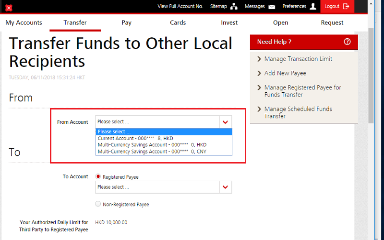Click the Sitemap hierarchy icon
384x240 pixels.
[234, 7]
